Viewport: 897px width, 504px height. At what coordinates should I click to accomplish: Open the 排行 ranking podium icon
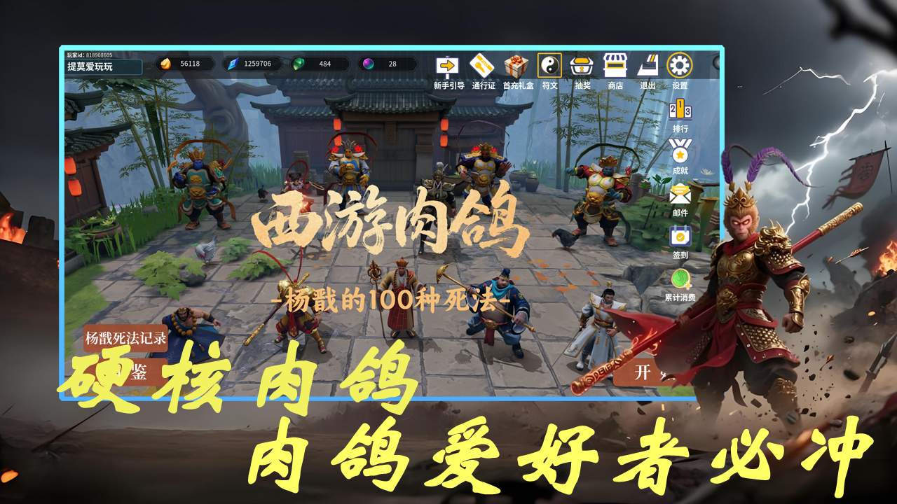[x=680, y=111]
